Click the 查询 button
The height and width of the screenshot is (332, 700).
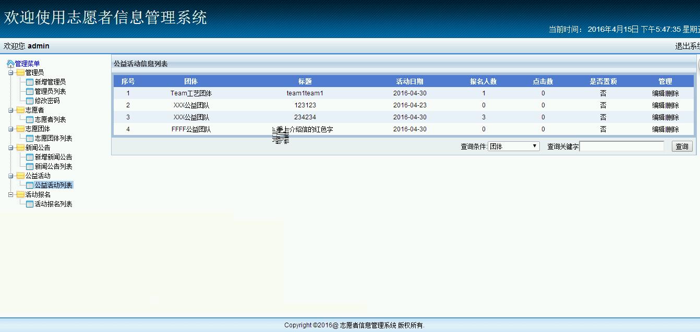[682, 146]
